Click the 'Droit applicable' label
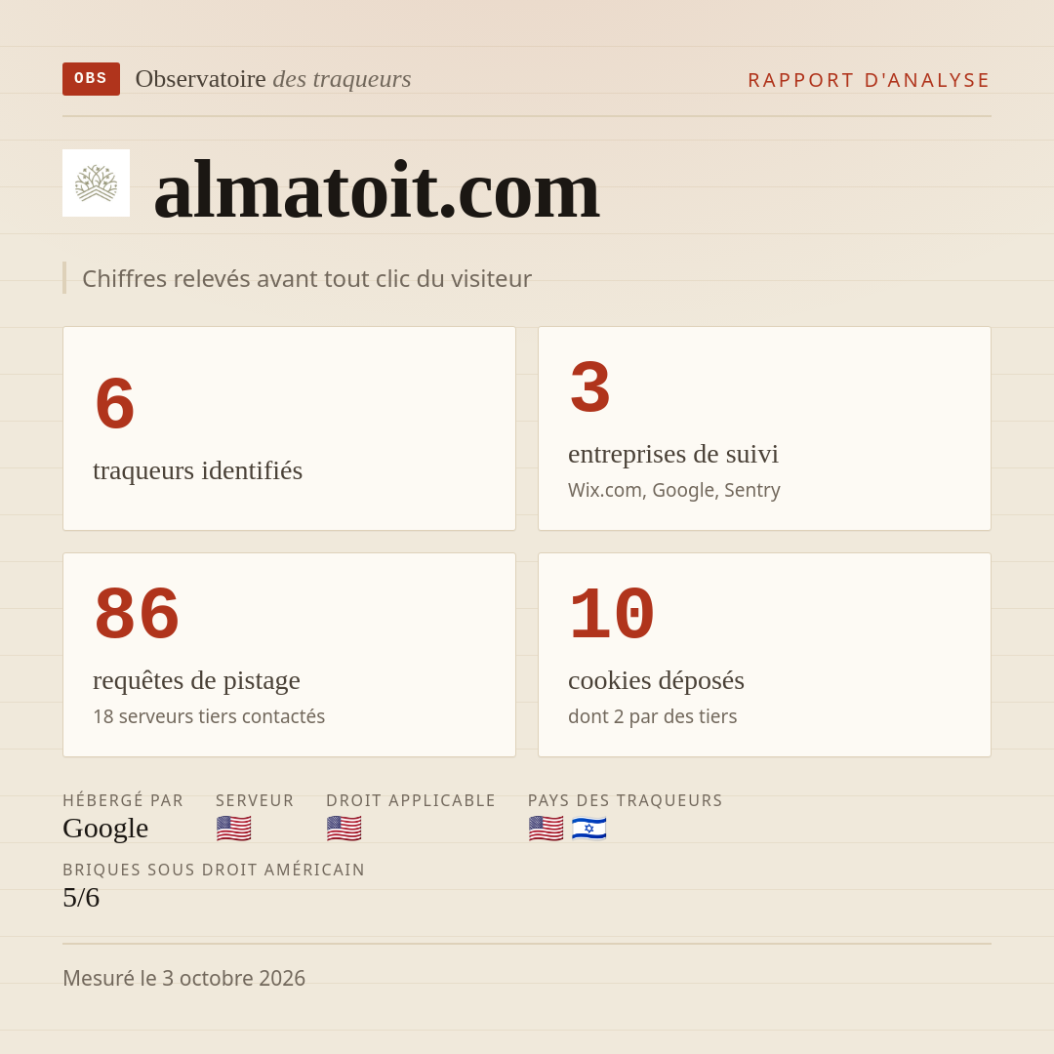 pos(411,800)
